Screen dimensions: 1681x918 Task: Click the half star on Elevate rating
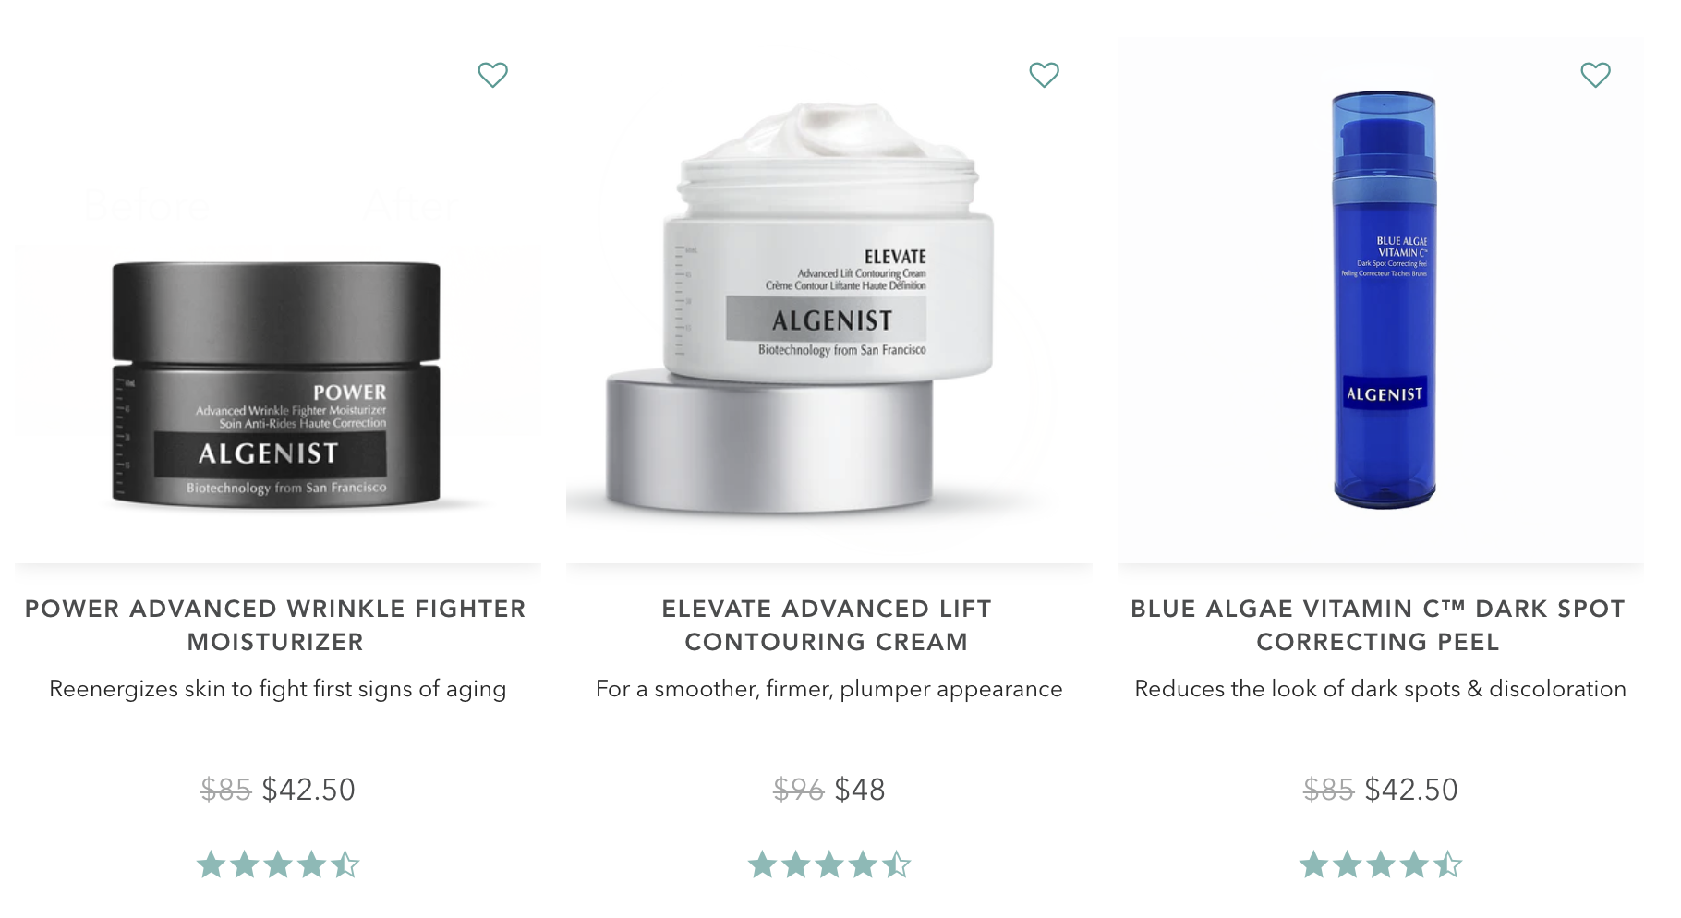896,865
